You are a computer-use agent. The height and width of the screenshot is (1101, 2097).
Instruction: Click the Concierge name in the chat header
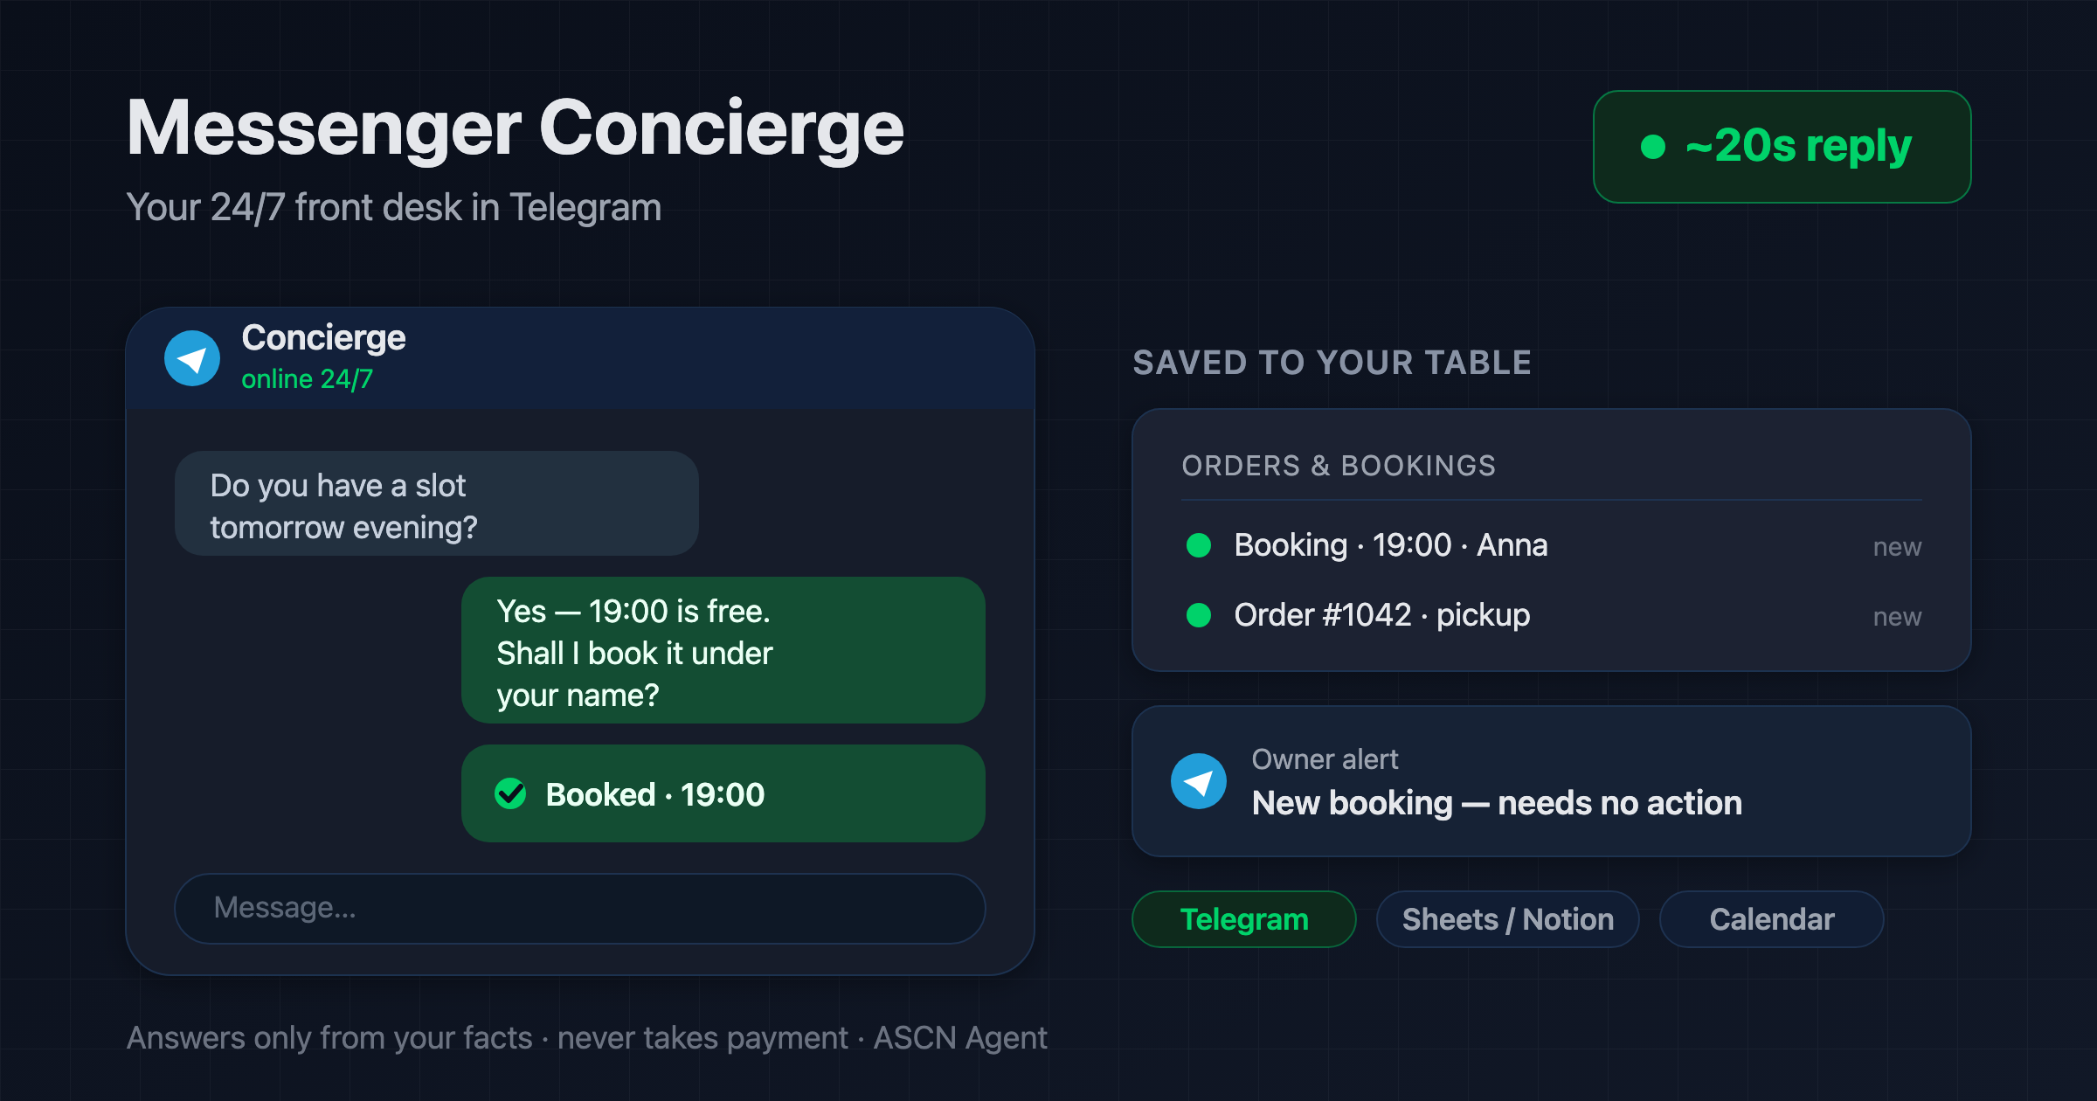(323, 338)
